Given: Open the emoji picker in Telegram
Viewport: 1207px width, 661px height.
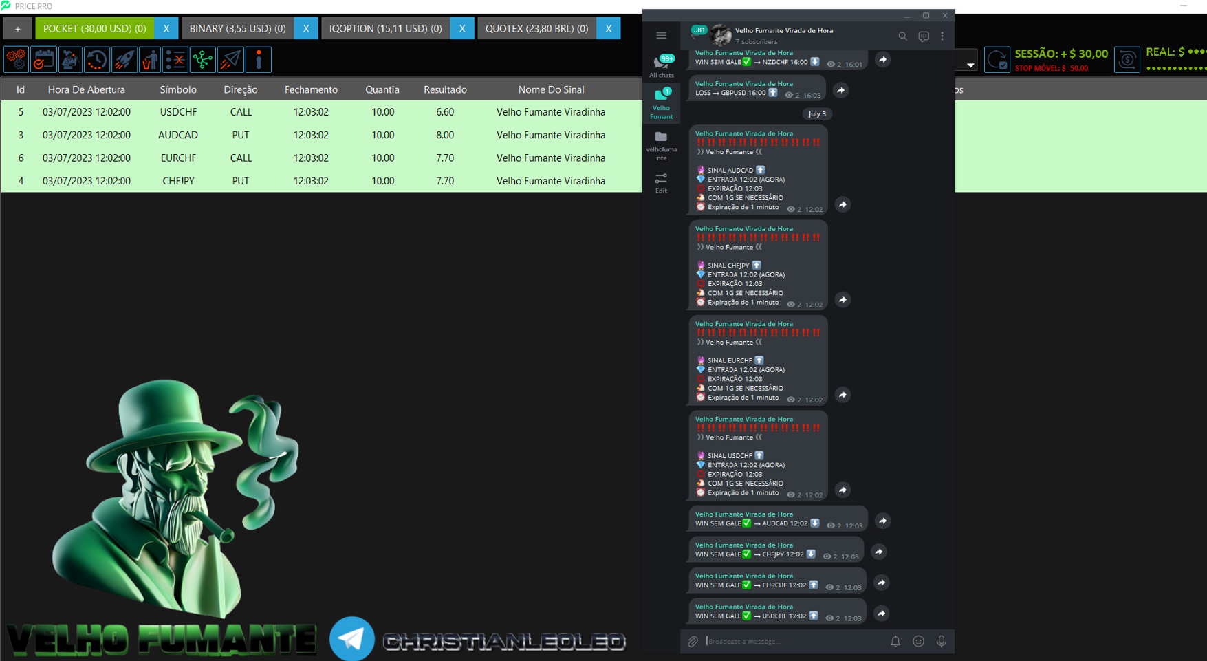Looking at the screenshot, I should click(918, 641).
